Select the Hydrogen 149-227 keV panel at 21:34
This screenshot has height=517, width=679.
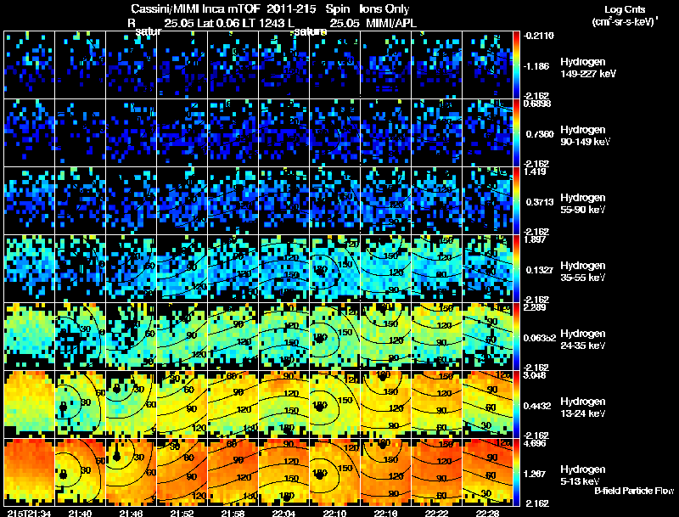click(30, 65)
